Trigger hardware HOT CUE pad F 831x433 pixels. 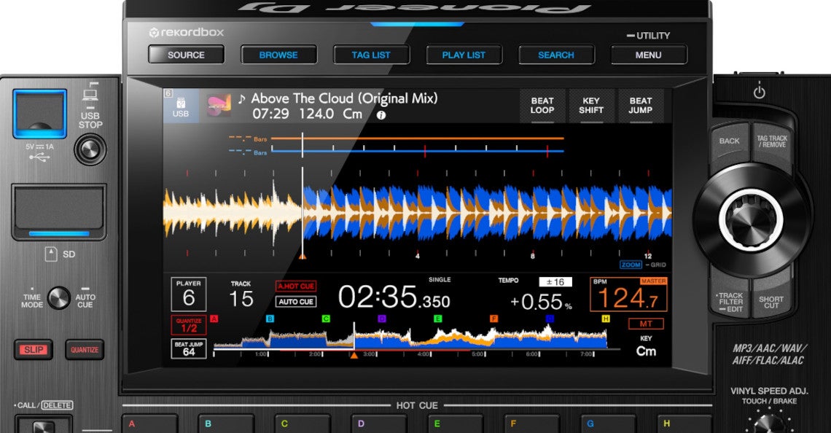[531, 424]
